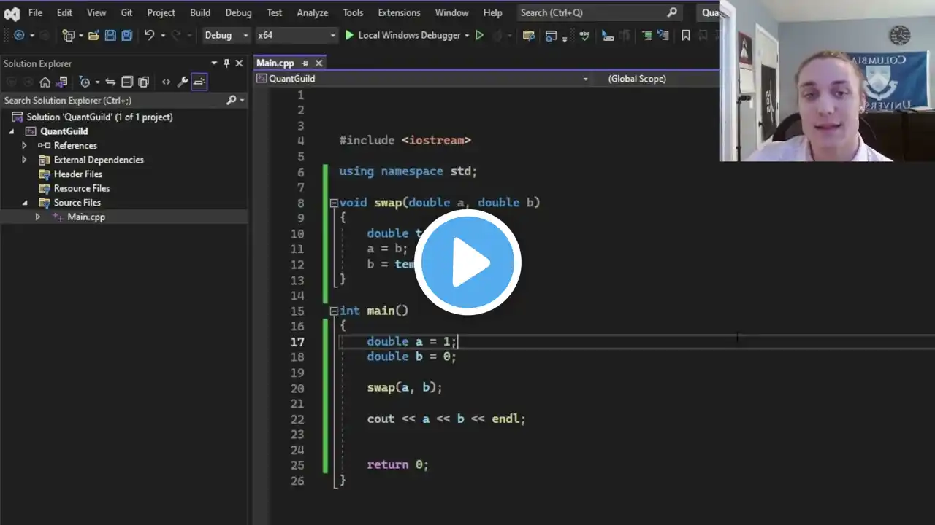Screen dimensions: 935x525
Task: Click the Solution Explorer Home icon
Action: (x=45, y=82)
